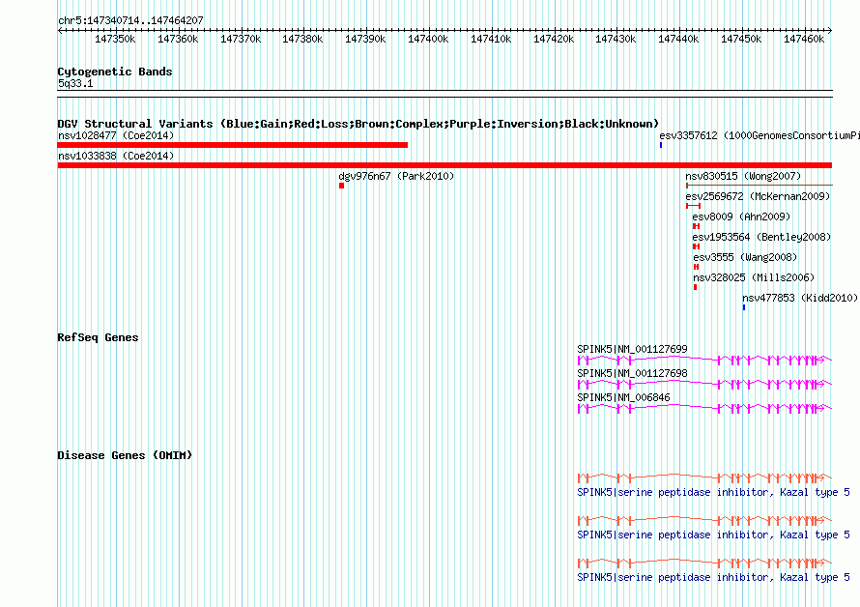The image size is (860, 607).
Task: Click the nsv328025 (Mills2006) label
Action: coord(754,277)
